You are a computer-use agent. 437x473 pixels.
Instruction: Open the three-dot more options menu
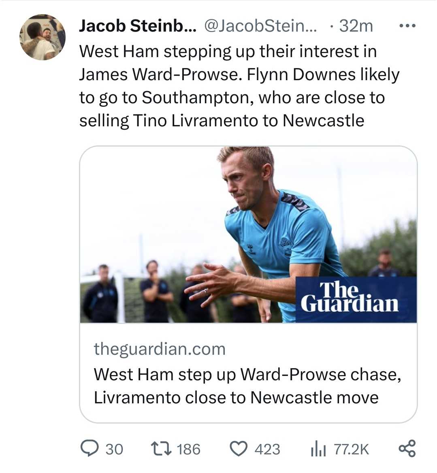tap(407, 26)
